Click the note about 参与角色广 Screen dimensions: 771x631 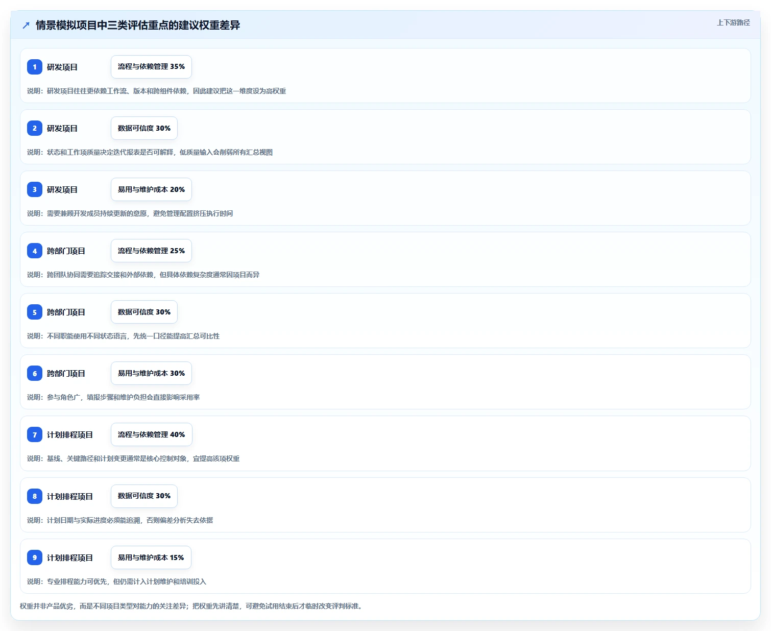[113, 397]
